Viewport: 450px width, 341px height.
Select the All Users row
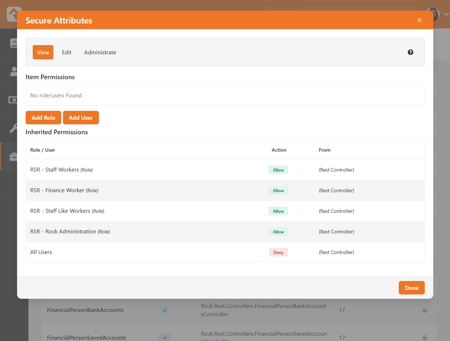[x=225, y=252]
